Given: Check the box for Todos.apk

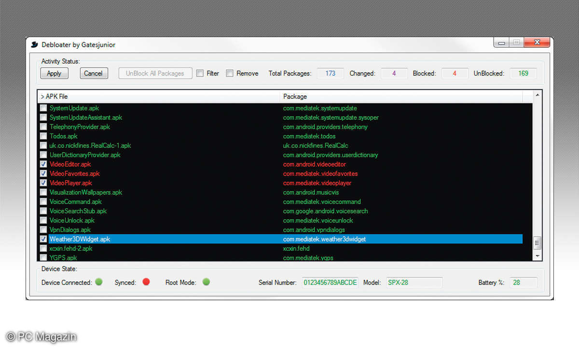Looking at the screenshot, I should pos(43,136).
